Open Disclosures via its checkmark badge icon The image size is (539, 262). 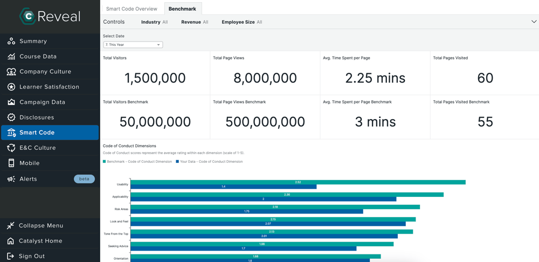coord(11,117)
